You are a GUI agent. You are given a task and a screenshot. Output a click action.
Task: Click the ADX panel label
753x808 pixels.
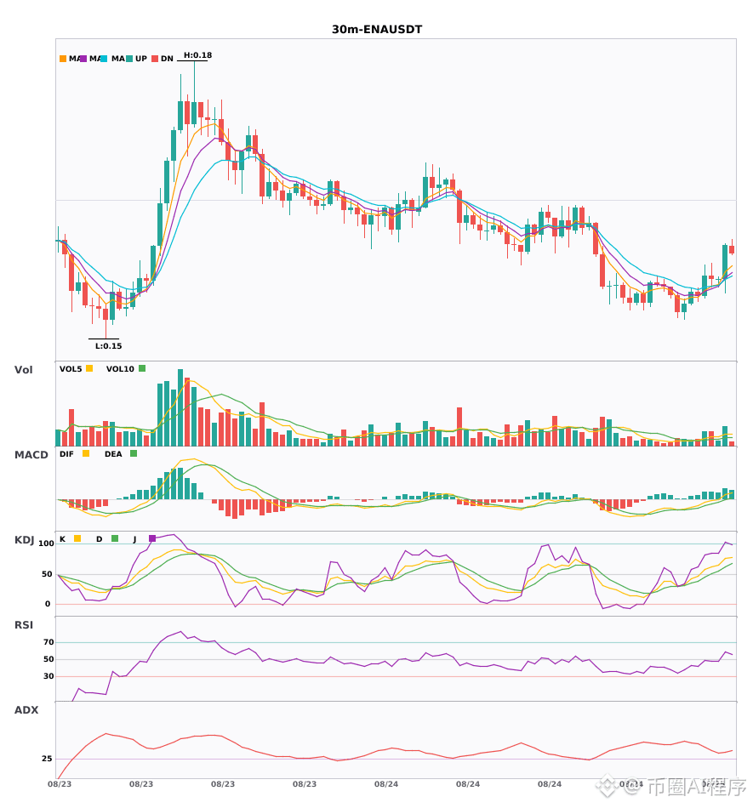coord(26,710)
